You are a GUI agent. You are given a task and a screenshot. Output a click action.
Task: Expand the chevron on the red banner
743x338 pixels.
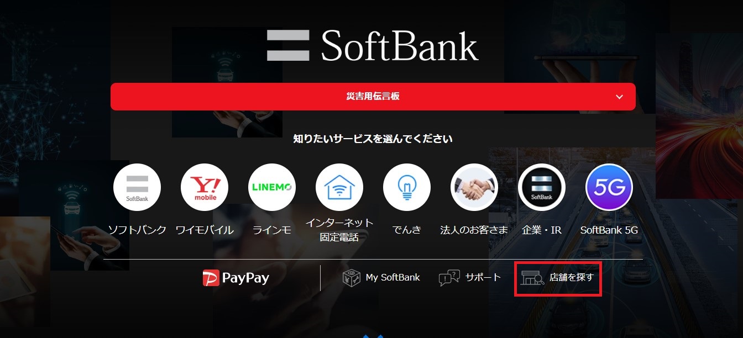coord(619,97)
